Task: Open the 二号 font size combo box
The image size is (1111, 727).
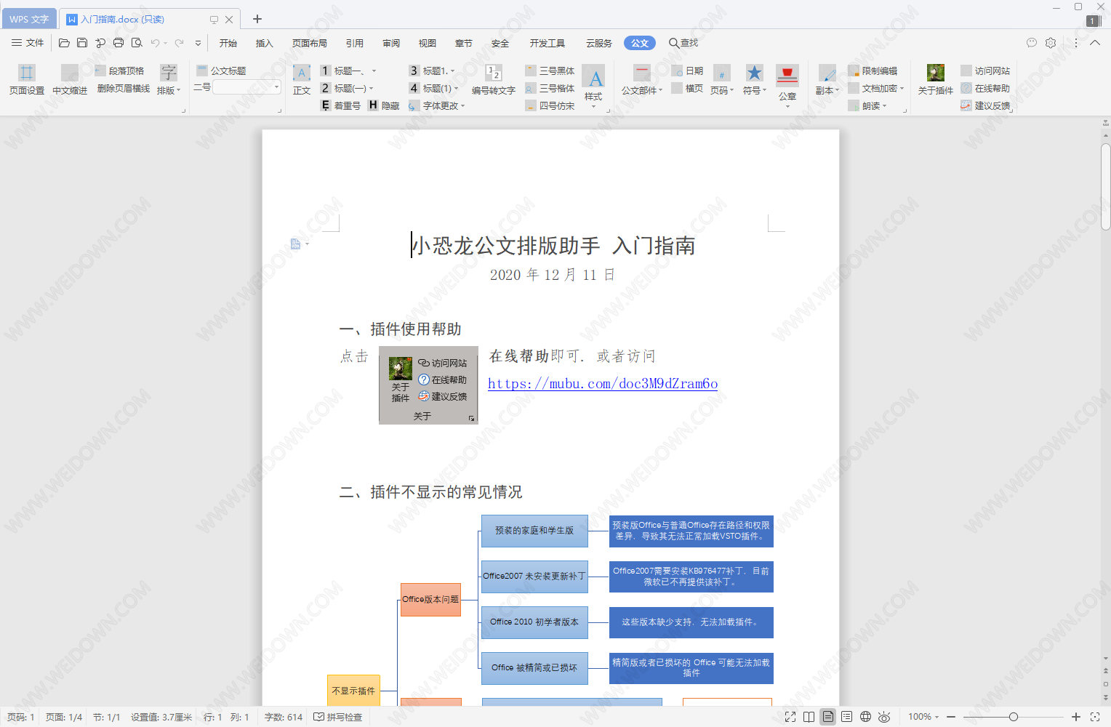Action: pos(246,87)
